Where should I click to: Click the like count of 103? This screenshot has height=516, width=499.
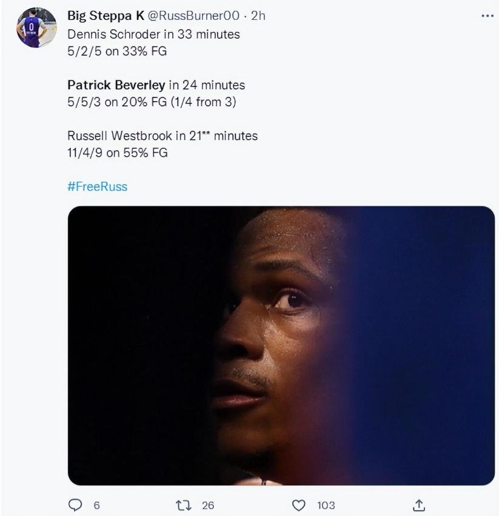[x=326, y=505]
